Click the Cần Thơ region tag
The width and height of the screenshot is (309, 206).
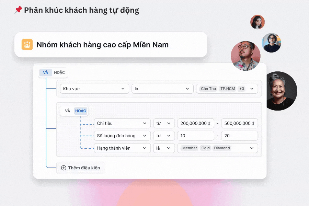(208, 89)
